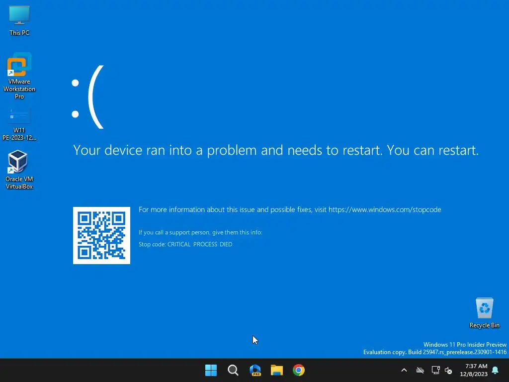Screen dimensions: 509x382
Task: Show hidden system tray icons
Action: [404, 370]
